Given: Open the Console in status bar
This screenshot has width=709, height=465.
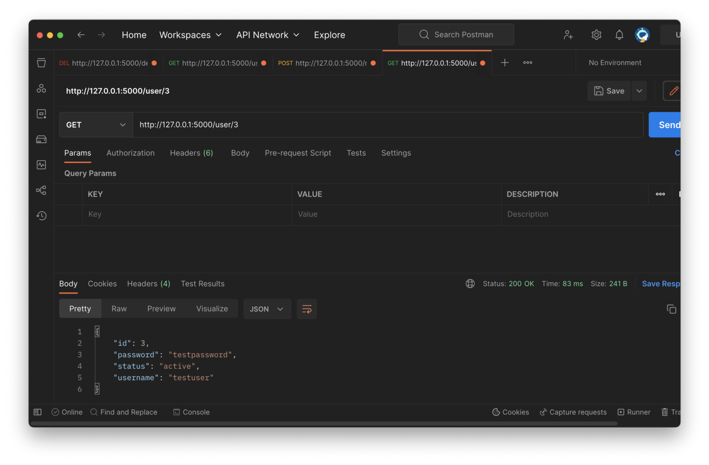Looking at the screenshot, I should click(191, 412).
